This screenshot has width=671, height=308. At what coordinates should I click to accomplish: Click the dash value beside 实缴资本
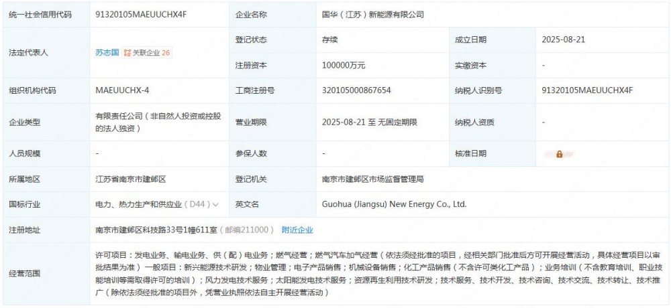pos(543,66)
